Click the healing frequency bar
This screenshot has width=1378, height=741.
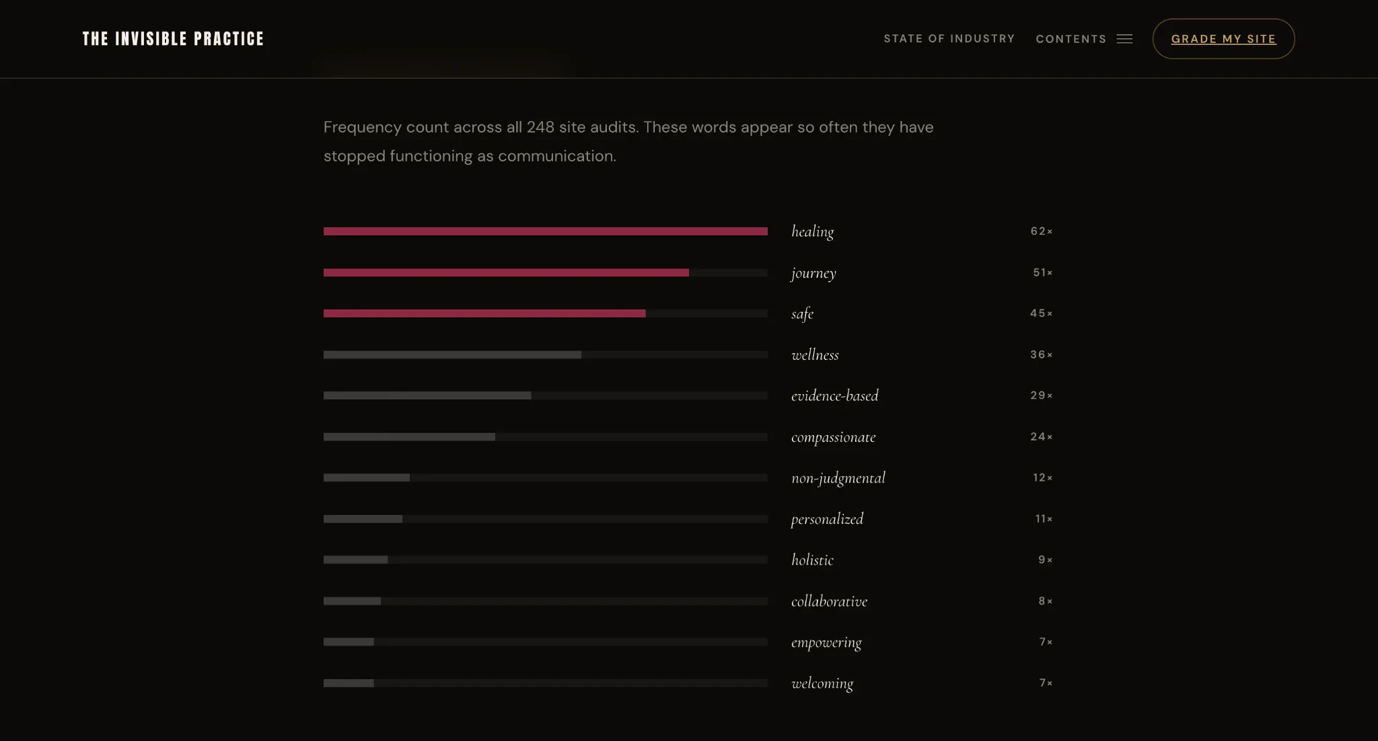[x=545, y=231]
